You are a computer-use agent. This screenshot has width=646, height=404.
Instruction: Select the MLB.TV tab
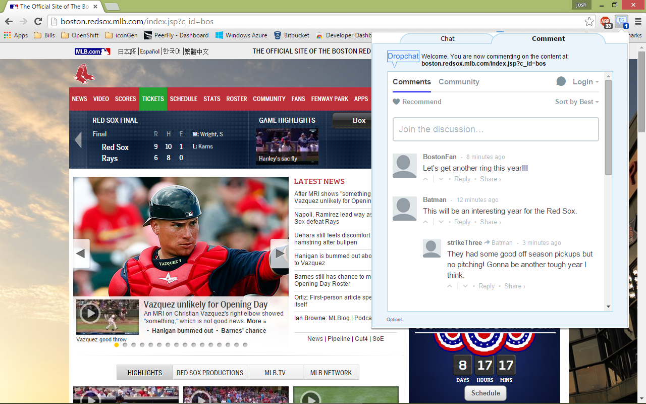(275, 373)
